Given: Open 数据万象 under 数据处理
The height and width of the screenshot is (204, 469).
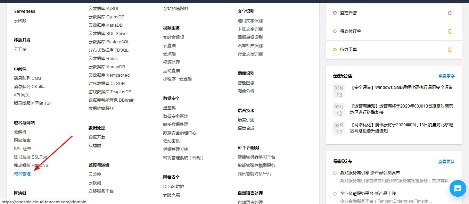Looking at the screenshot, I should coord(97,137).
